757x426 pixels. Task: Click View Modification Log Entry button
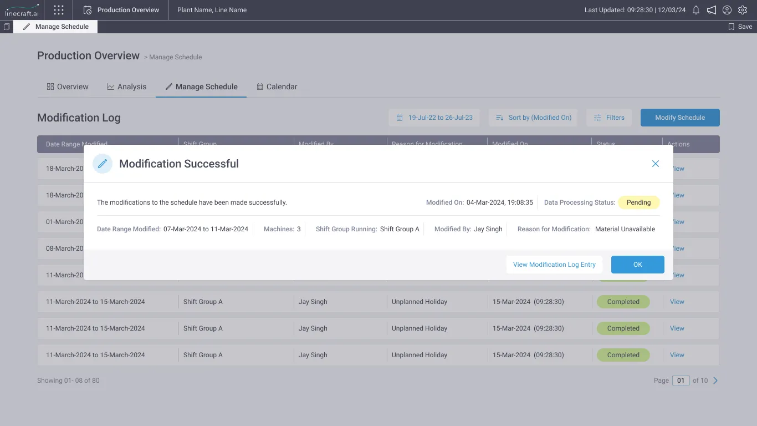[554, 265]
